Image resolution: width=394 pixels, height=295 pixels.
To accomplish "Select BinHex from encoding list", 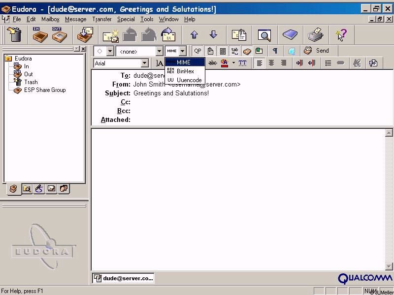I will tap(185, 71).
